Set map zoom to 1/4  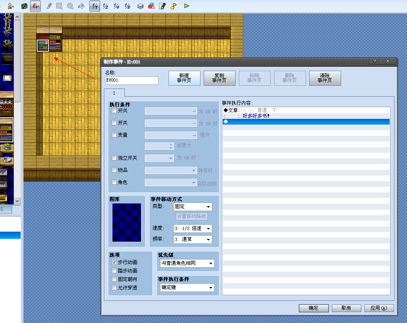(116, 6)
